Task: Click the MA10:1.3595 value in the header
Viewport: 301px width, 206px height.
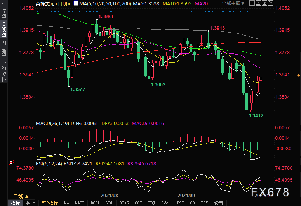Action: [177, 3]
